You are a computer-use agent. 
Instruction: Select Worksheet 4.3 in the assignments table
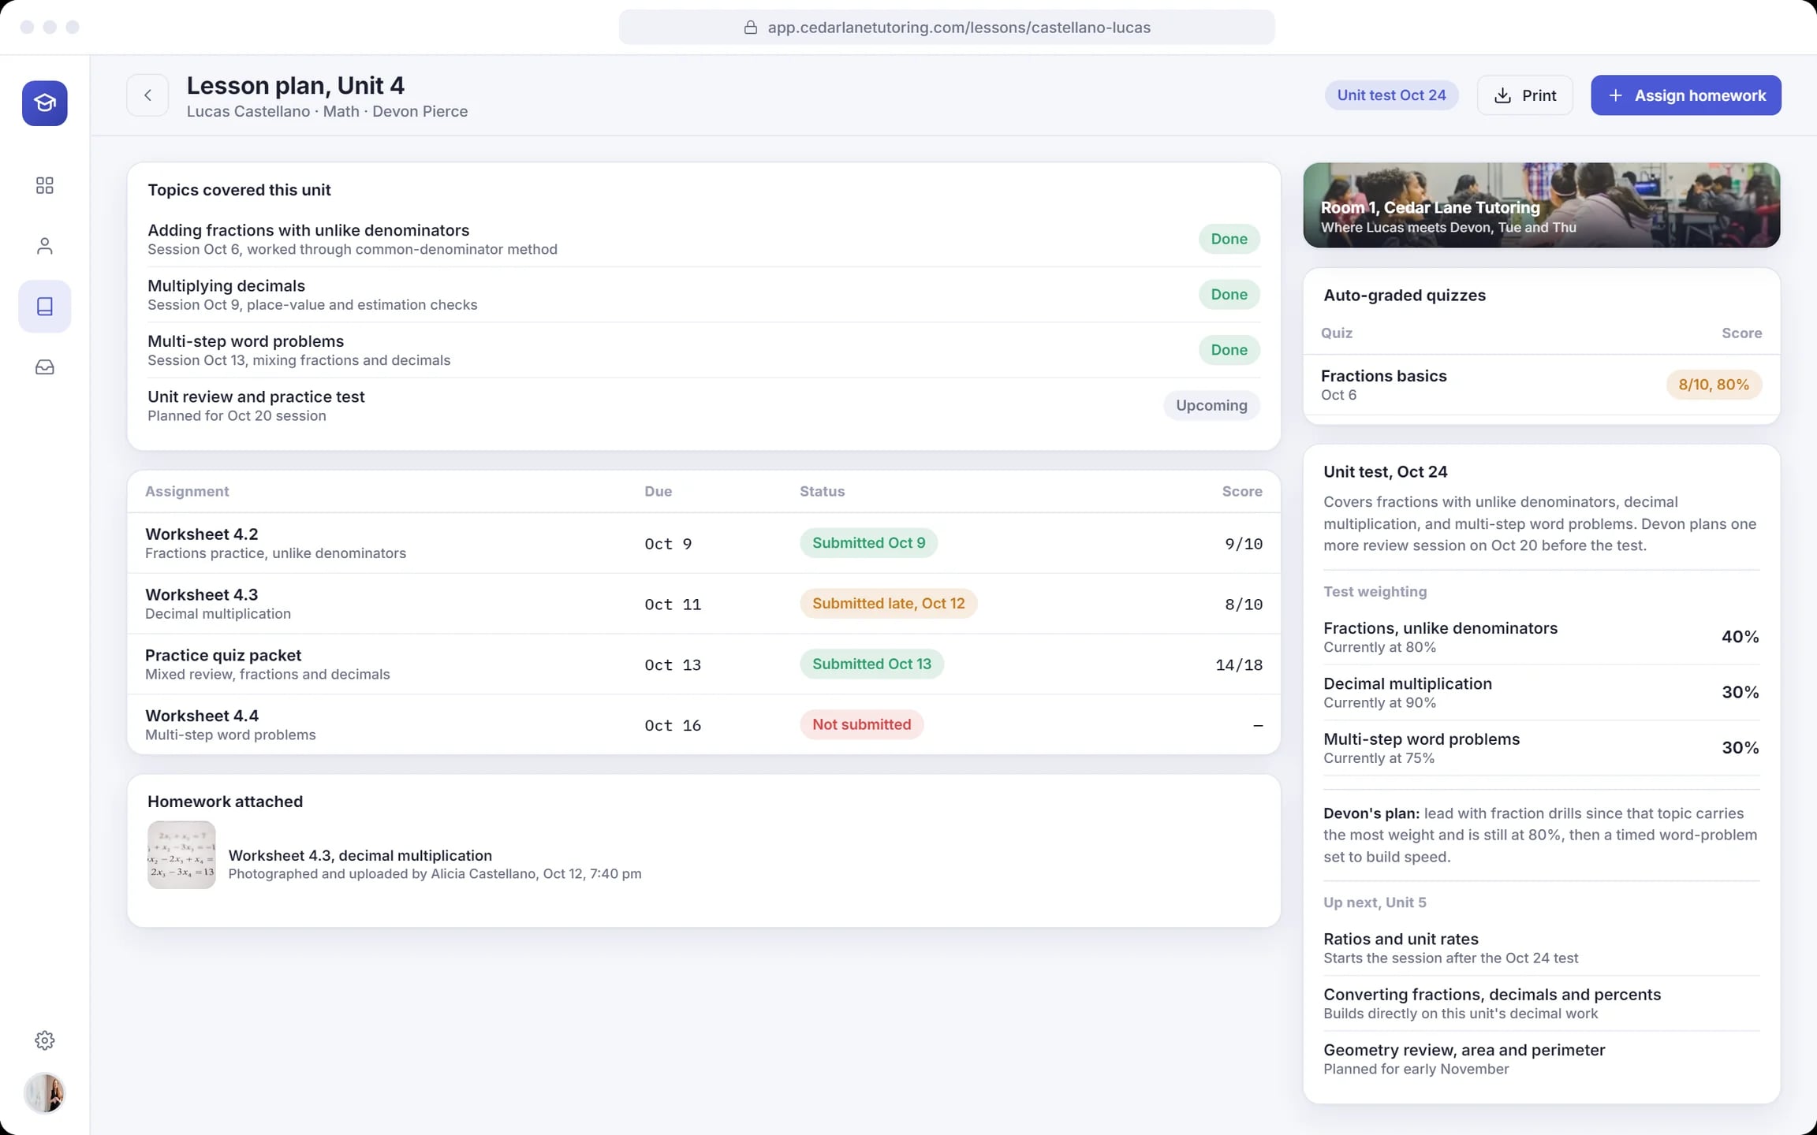703,604
